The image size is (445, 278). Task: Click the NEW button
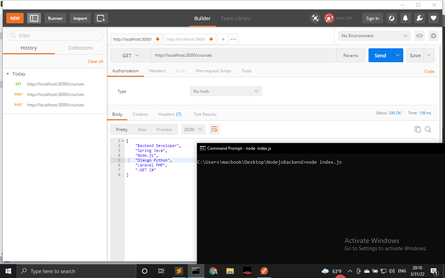(15, 18)
